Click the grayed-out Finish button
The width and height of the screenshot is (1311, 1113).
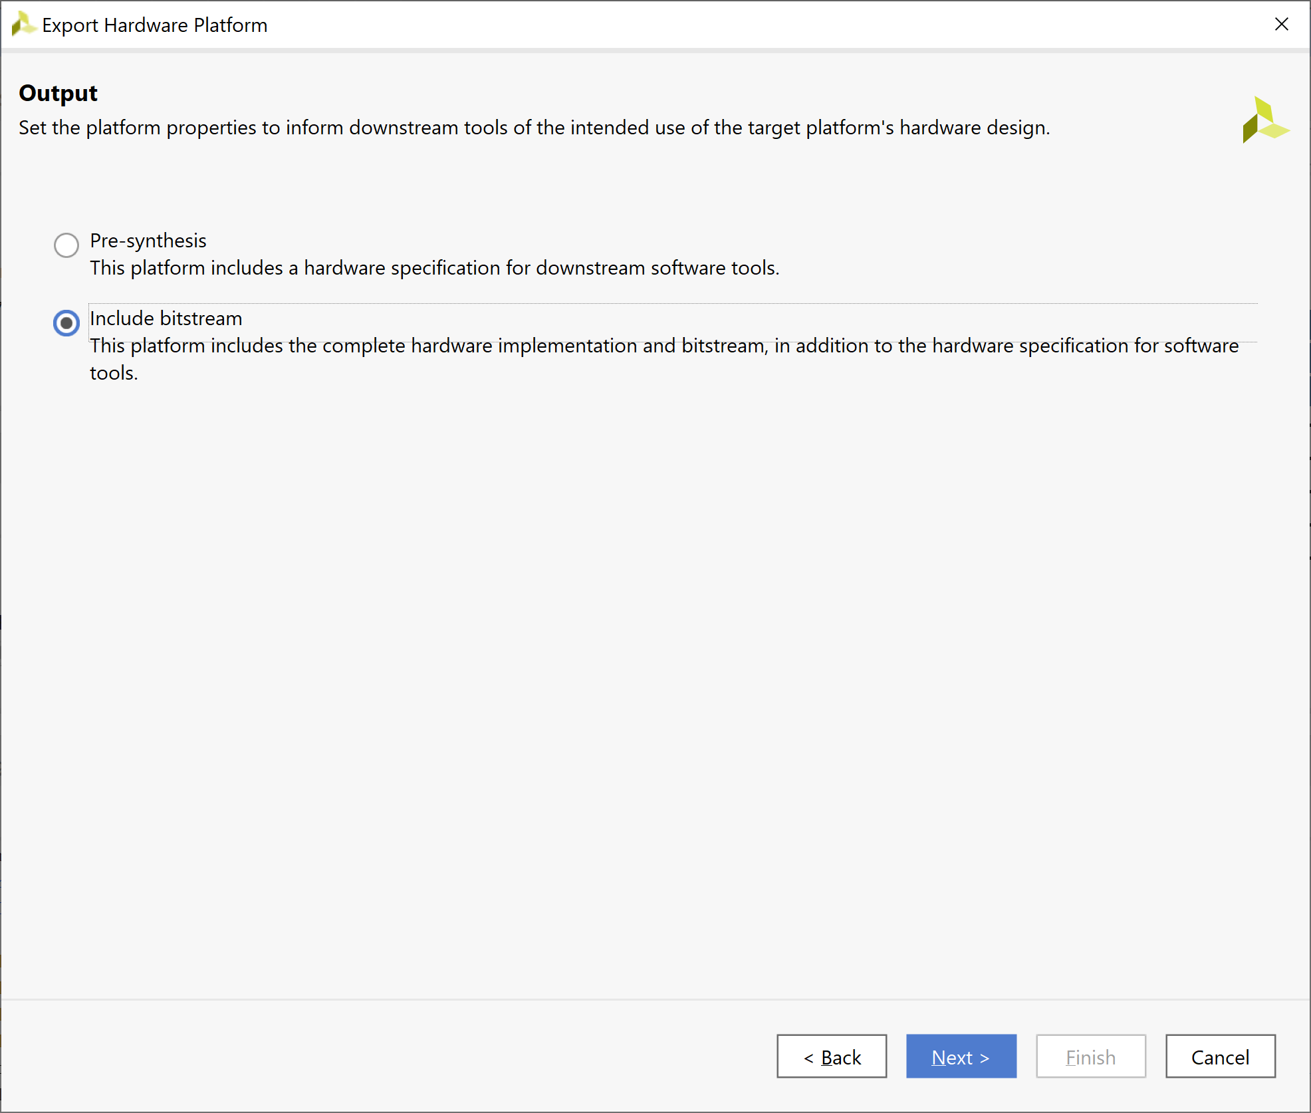1091,1056
